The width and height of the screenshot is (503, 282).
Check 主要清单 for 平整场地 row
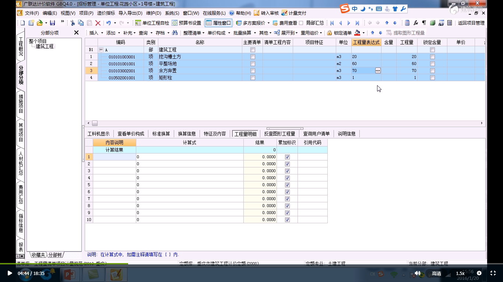point(253,64)
